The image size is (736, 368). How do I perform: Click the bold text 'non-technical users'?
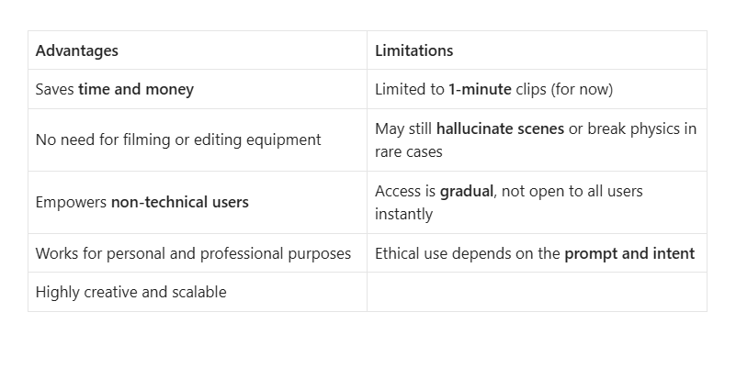point(180,202)
